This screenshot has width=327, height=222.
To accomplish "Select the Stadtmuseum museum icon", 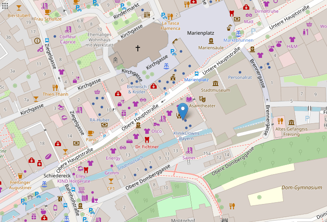I will [x=215, y=83].
